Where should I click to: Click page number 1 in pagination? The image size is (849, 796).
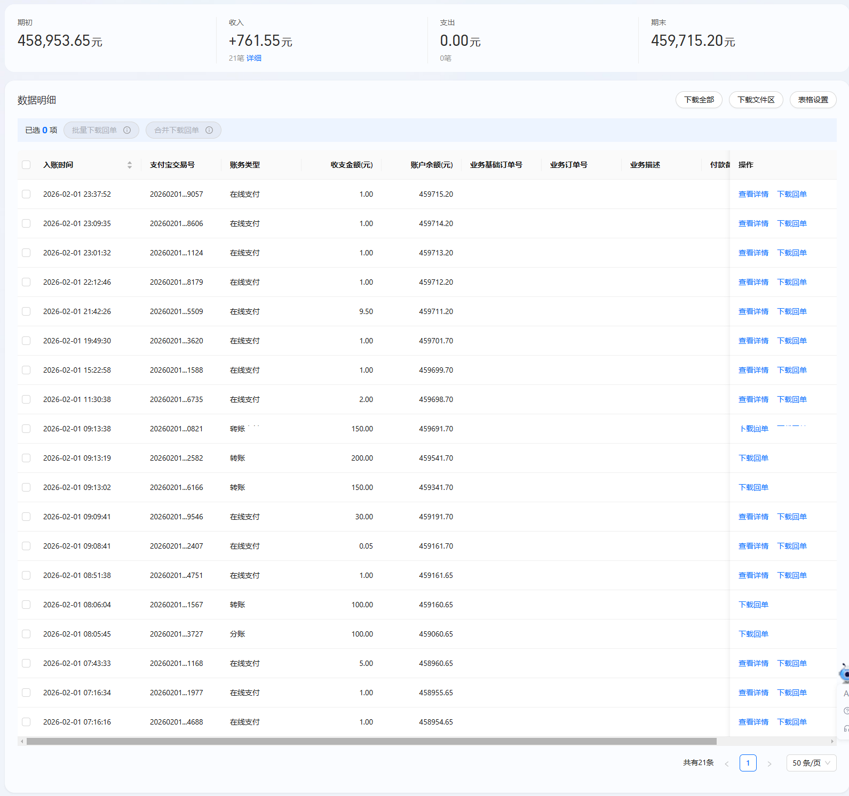tap(748, 763)
